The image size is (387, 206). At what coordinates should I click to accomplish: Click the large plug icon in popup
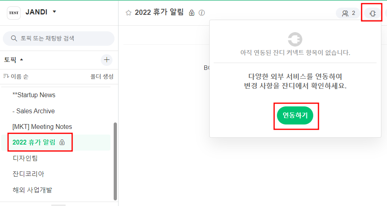[x=295, y=39]
